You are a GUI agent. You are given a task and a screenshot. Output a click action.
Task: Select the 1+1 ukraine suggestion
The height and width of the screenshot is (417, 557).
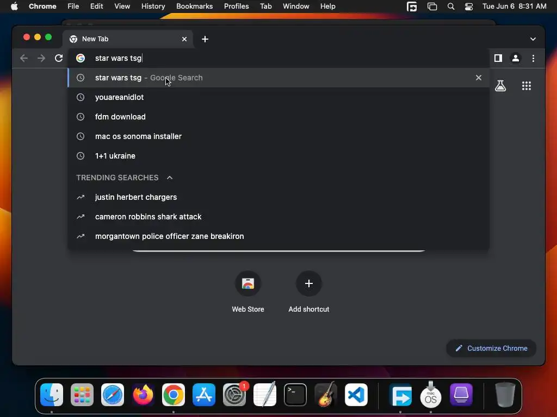click(x=278, y=156)
